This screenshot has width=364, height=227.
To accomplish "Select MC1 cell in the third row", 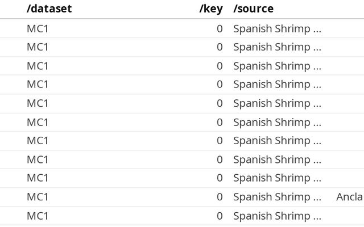I will coord(38,66).
